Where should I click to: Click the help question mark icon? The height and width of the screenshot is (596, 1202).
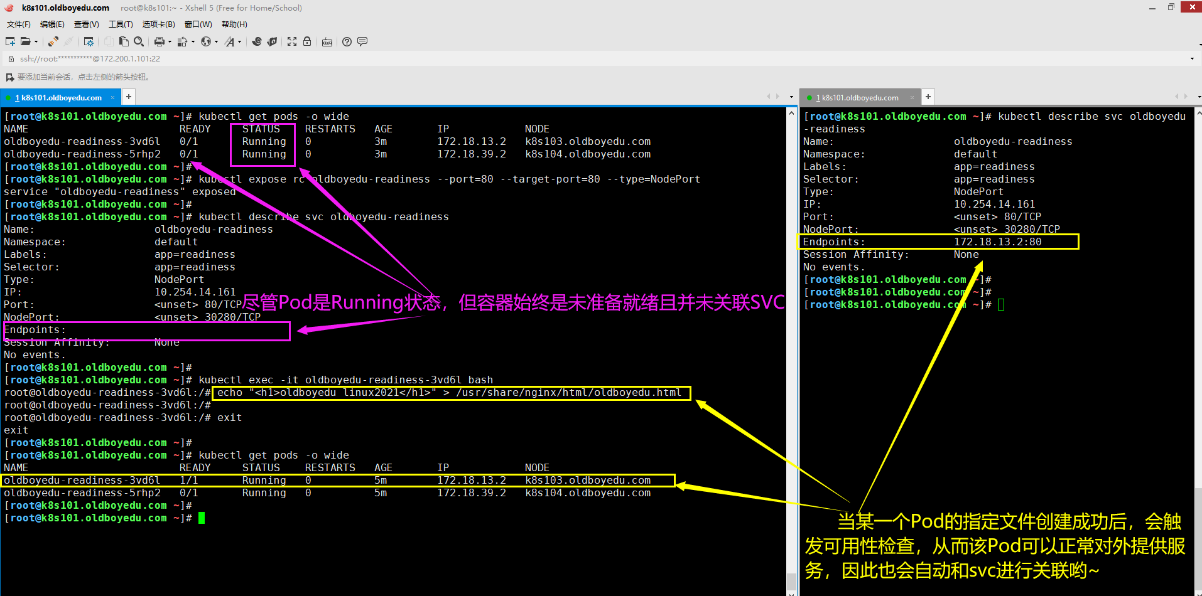pos(347,41)
